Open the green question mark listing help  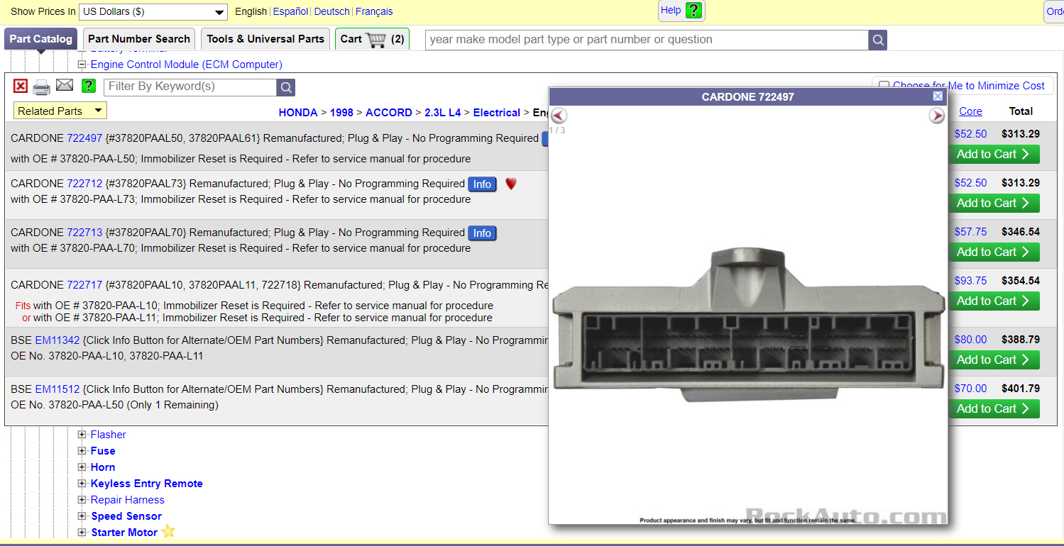click(88, 86)
